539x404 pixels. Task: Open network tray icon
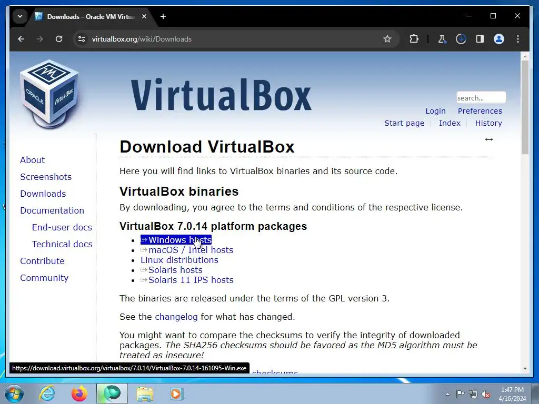(473, 394)
